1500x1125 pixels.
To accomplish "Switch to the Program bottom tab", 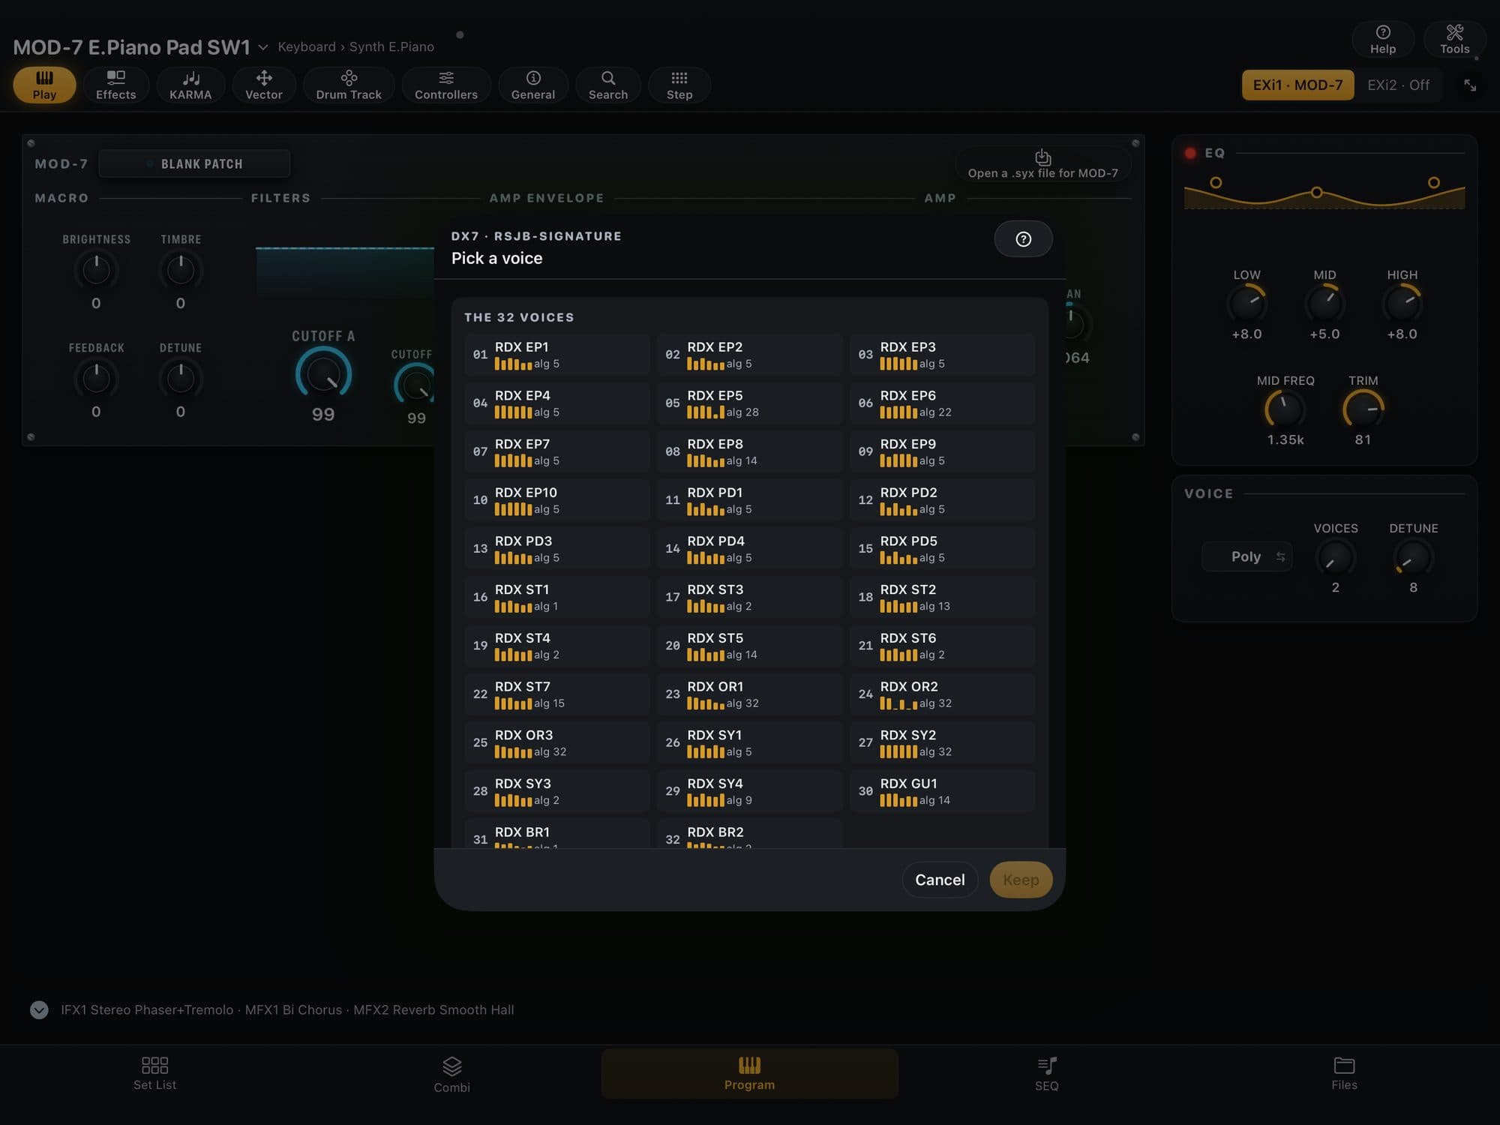I will point(749,1074).
